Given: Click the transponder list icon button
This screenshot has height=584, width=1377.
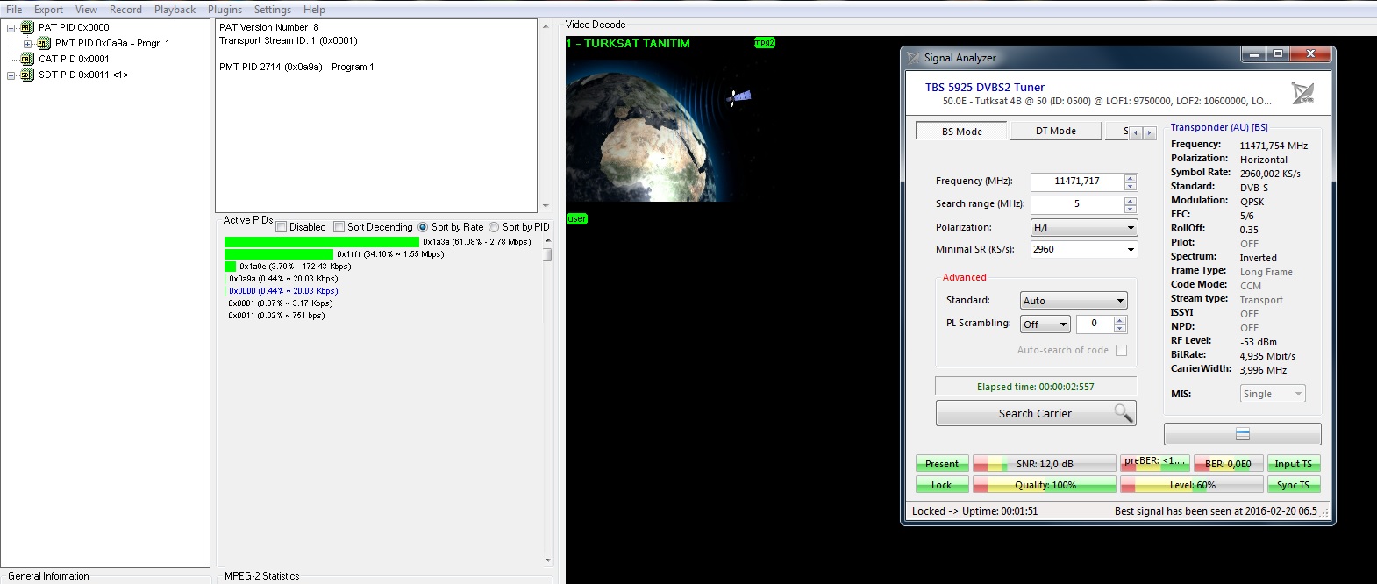Looking at the screenshot, I should click(1242, 434).
